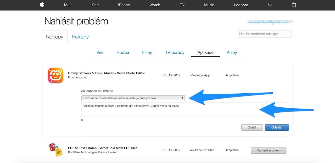Click the Apple logo icon
Image resolution: width=335 pixels, height=163 pixels.
[42, 5]
